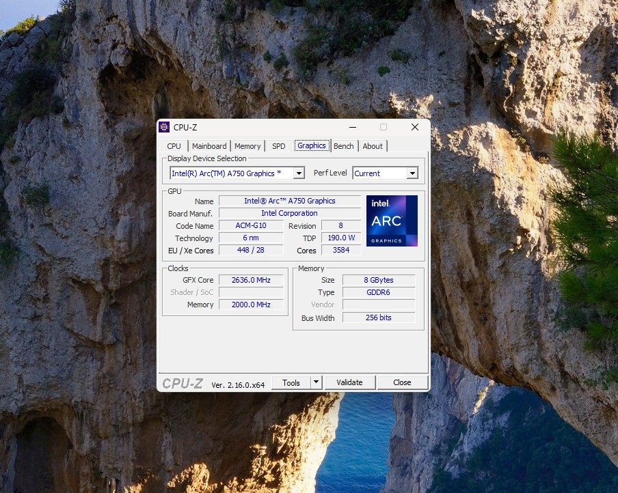618x493 pixels.
Task: Expand the display device dropdown arrow
Action: tap(299, 173)
